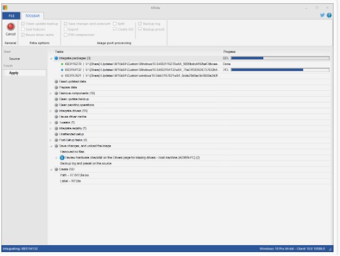Screen dimensions: 340x256
Task: Click the grey status icon of Prepare data
Action: (x=56, y=87)
